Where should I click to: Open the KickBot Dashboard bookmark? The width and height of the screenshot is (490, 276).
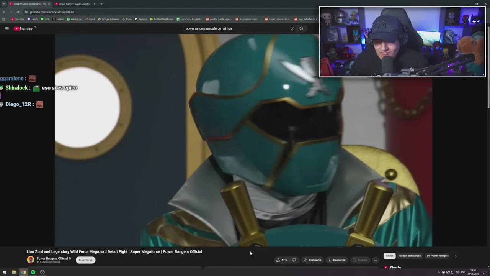[162, 19]
